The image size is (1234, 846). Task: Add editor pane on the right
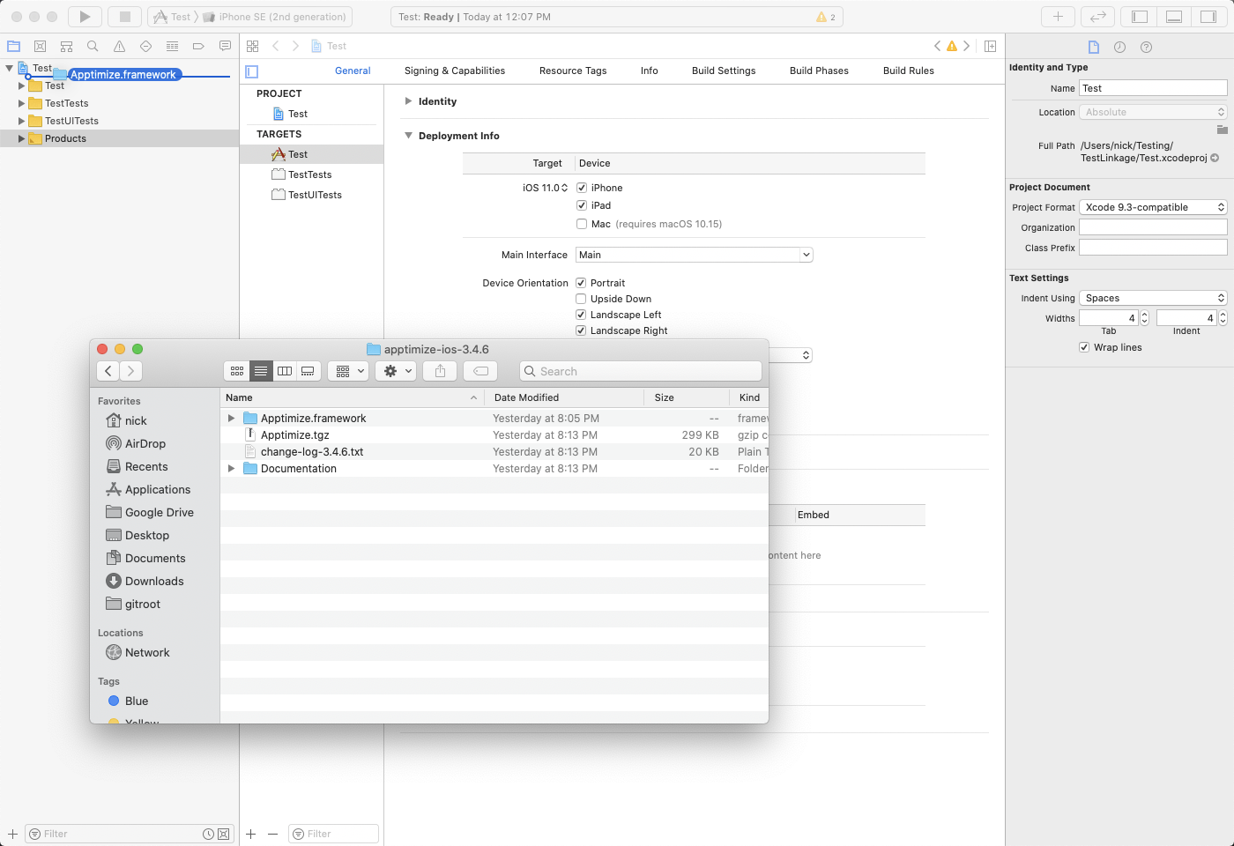990,46
